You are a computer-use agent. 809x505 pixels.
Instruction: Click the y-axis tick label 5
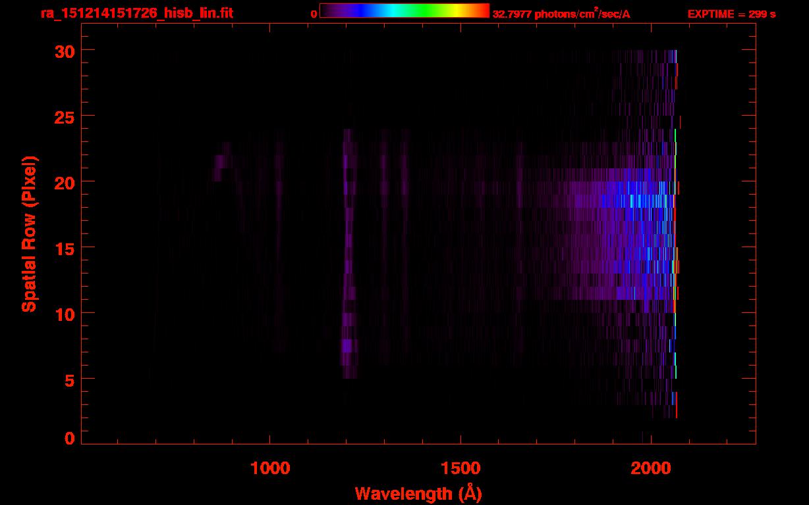[70, 379]
